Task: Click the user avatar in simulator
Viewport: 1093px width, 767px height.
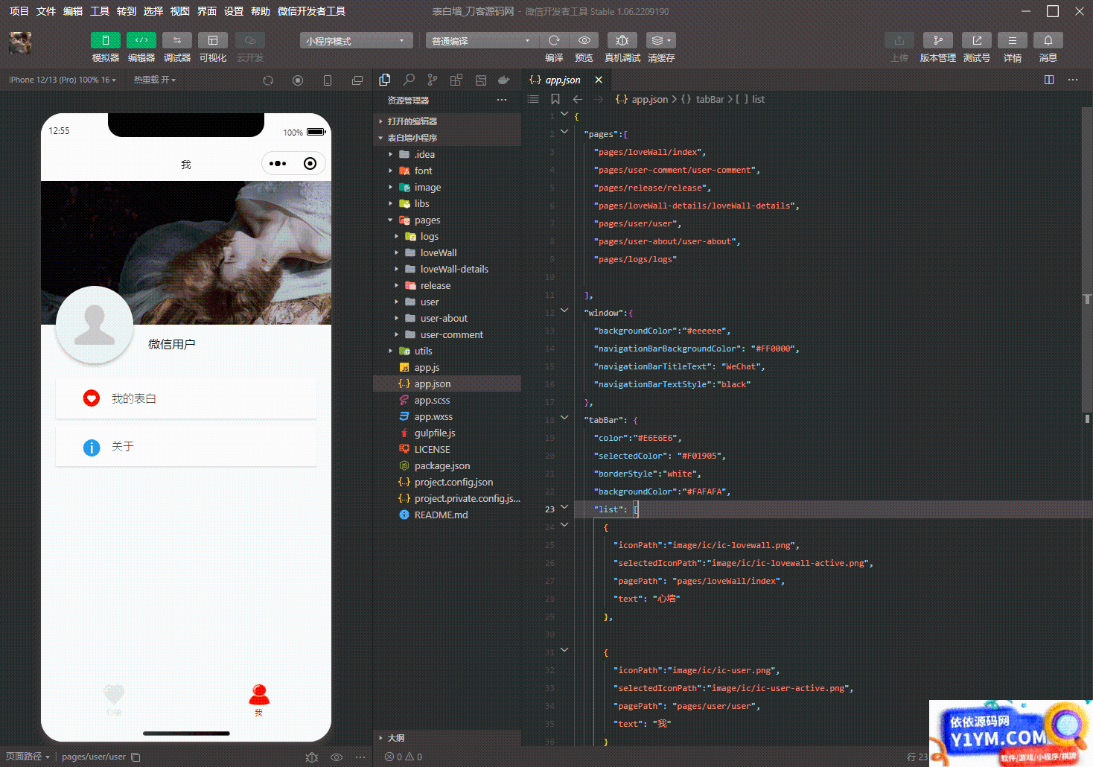Action: (95, 325)
